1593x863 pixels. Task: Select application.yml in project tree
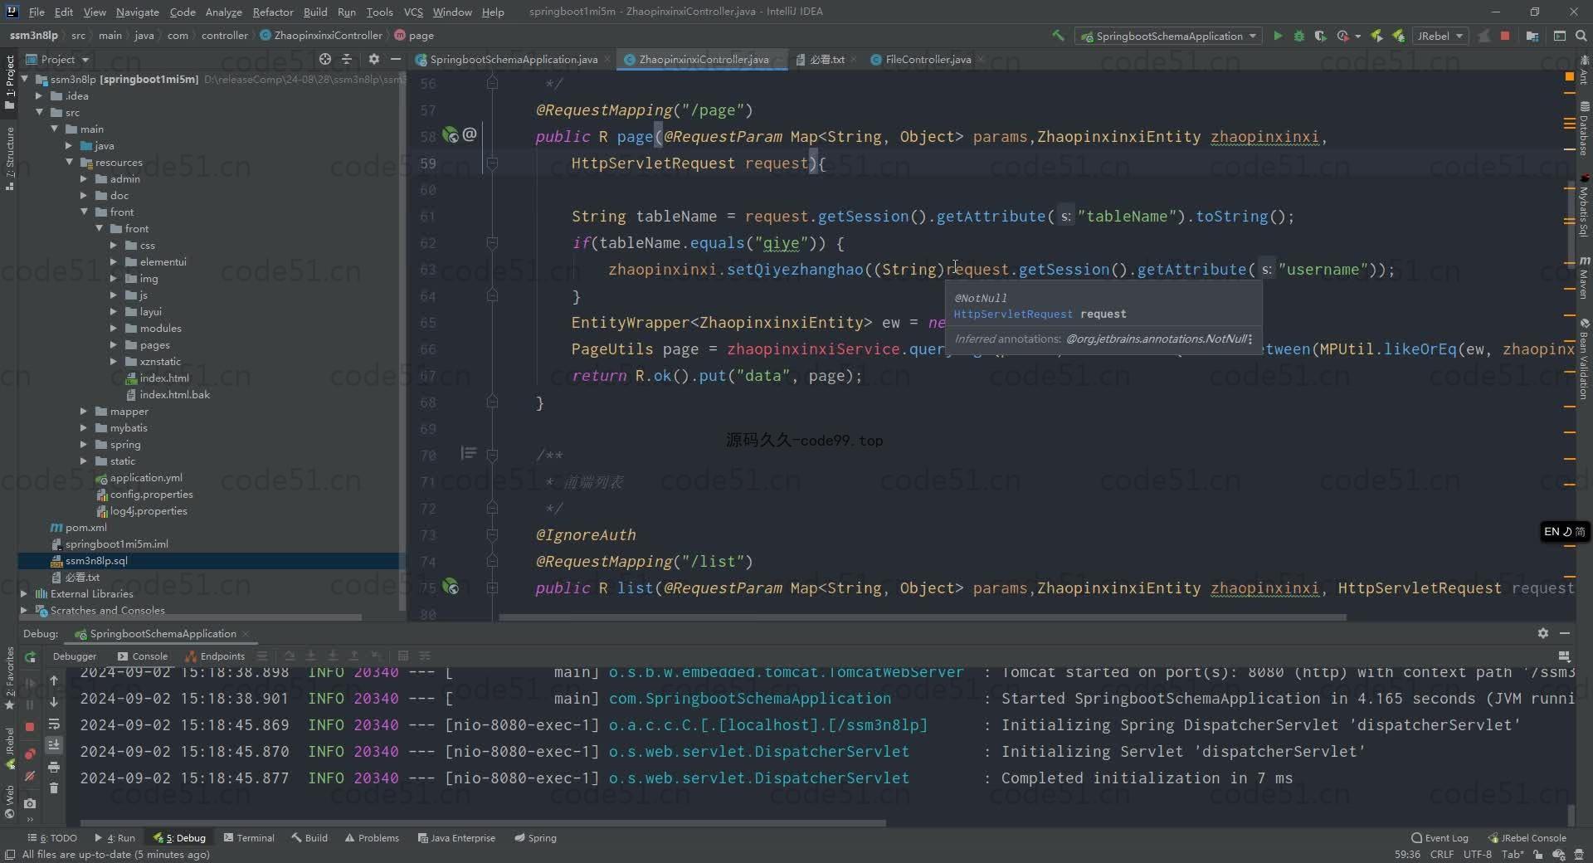coord(139,477)
